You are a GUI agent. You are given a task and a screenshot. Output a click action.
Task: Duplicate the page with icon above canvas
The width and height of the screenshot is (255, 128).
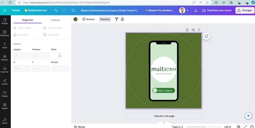click(x=193, y=30)
